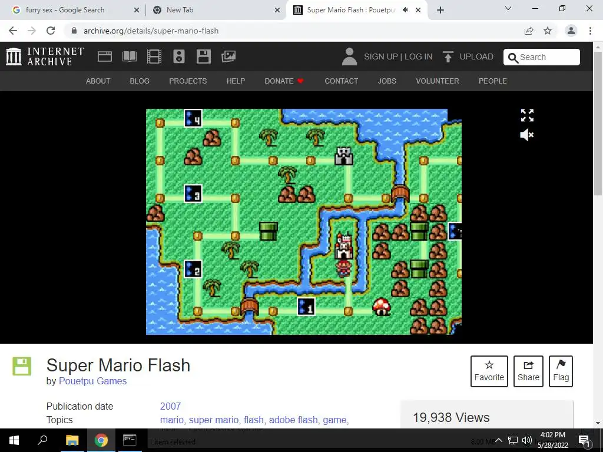Click the game topic link
603x452 pixels.
[x=334, y=420]
